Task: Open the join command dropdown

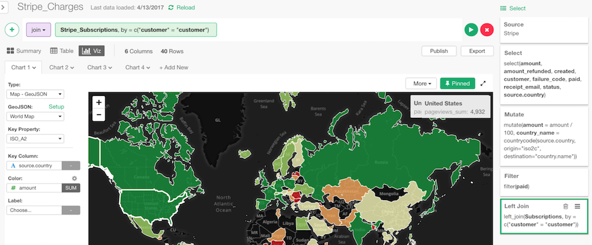Action: pos(38,30)
